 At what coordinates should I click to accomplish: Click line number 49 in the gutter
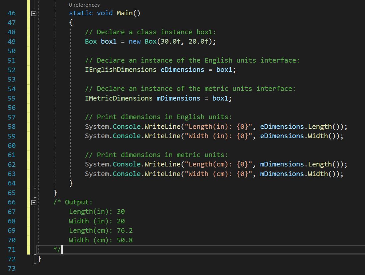[12, 42]
